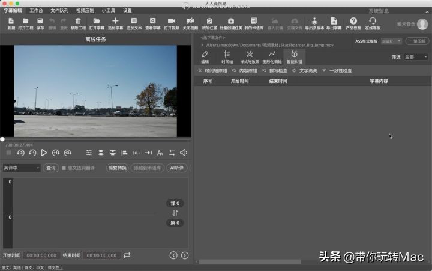Go to previous subtitle with left circle arrow
This screenshot has width=432, height=271.
click(173, 255)
